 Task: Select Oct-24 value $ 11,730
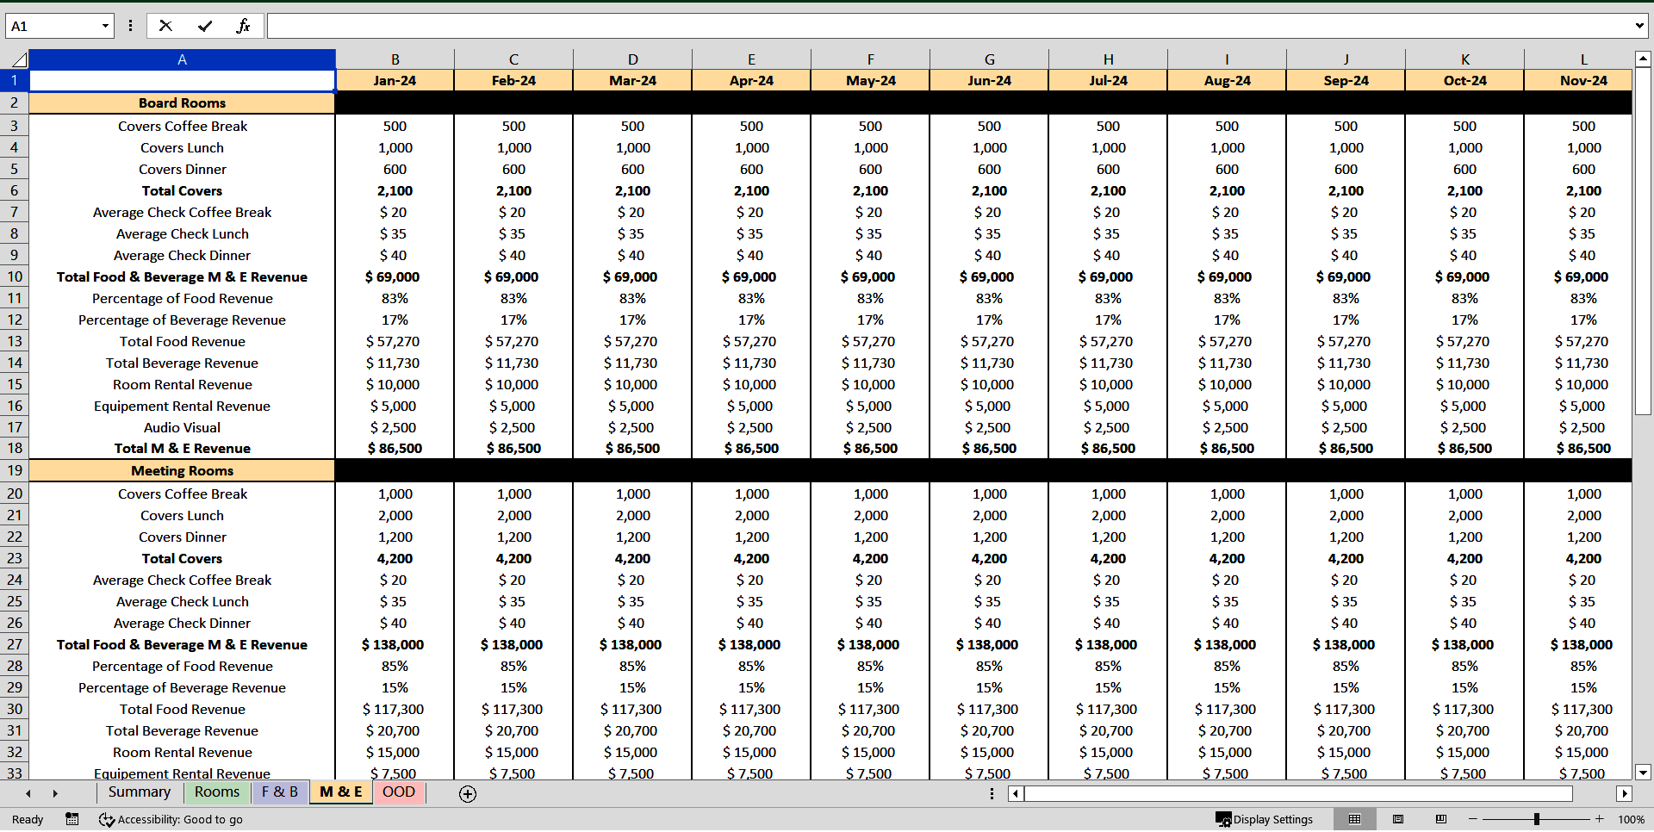click(x=1464, y=363)
